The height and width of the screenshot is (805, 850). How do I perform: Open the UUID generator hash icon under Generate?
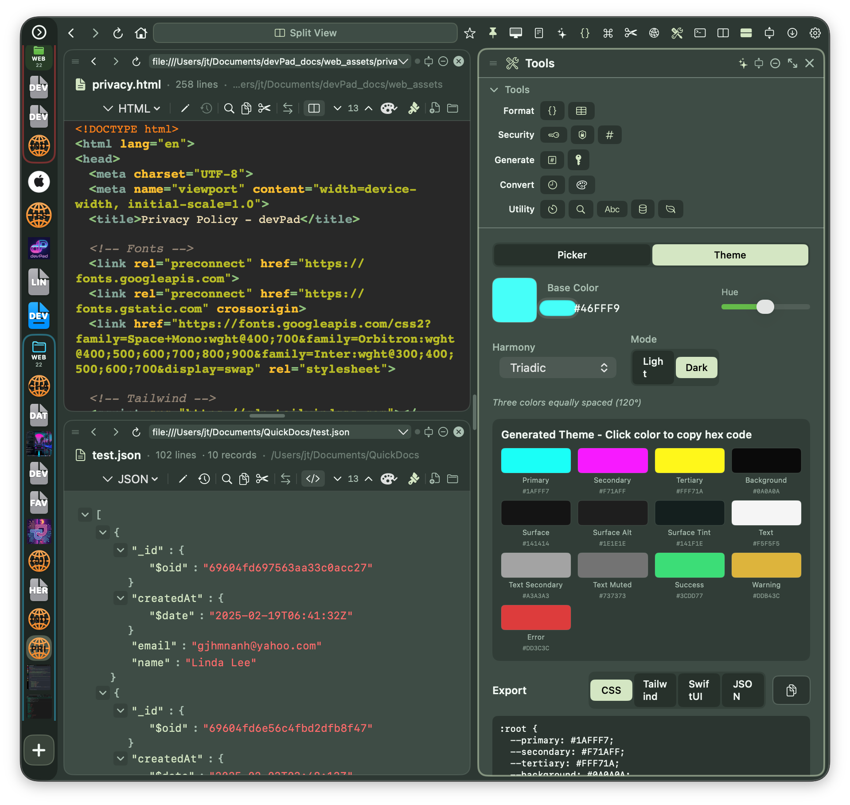click(x=552, y=160)
